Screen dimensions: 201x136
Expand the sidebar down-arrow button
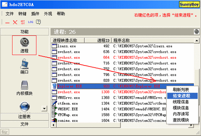pos(44,109)
